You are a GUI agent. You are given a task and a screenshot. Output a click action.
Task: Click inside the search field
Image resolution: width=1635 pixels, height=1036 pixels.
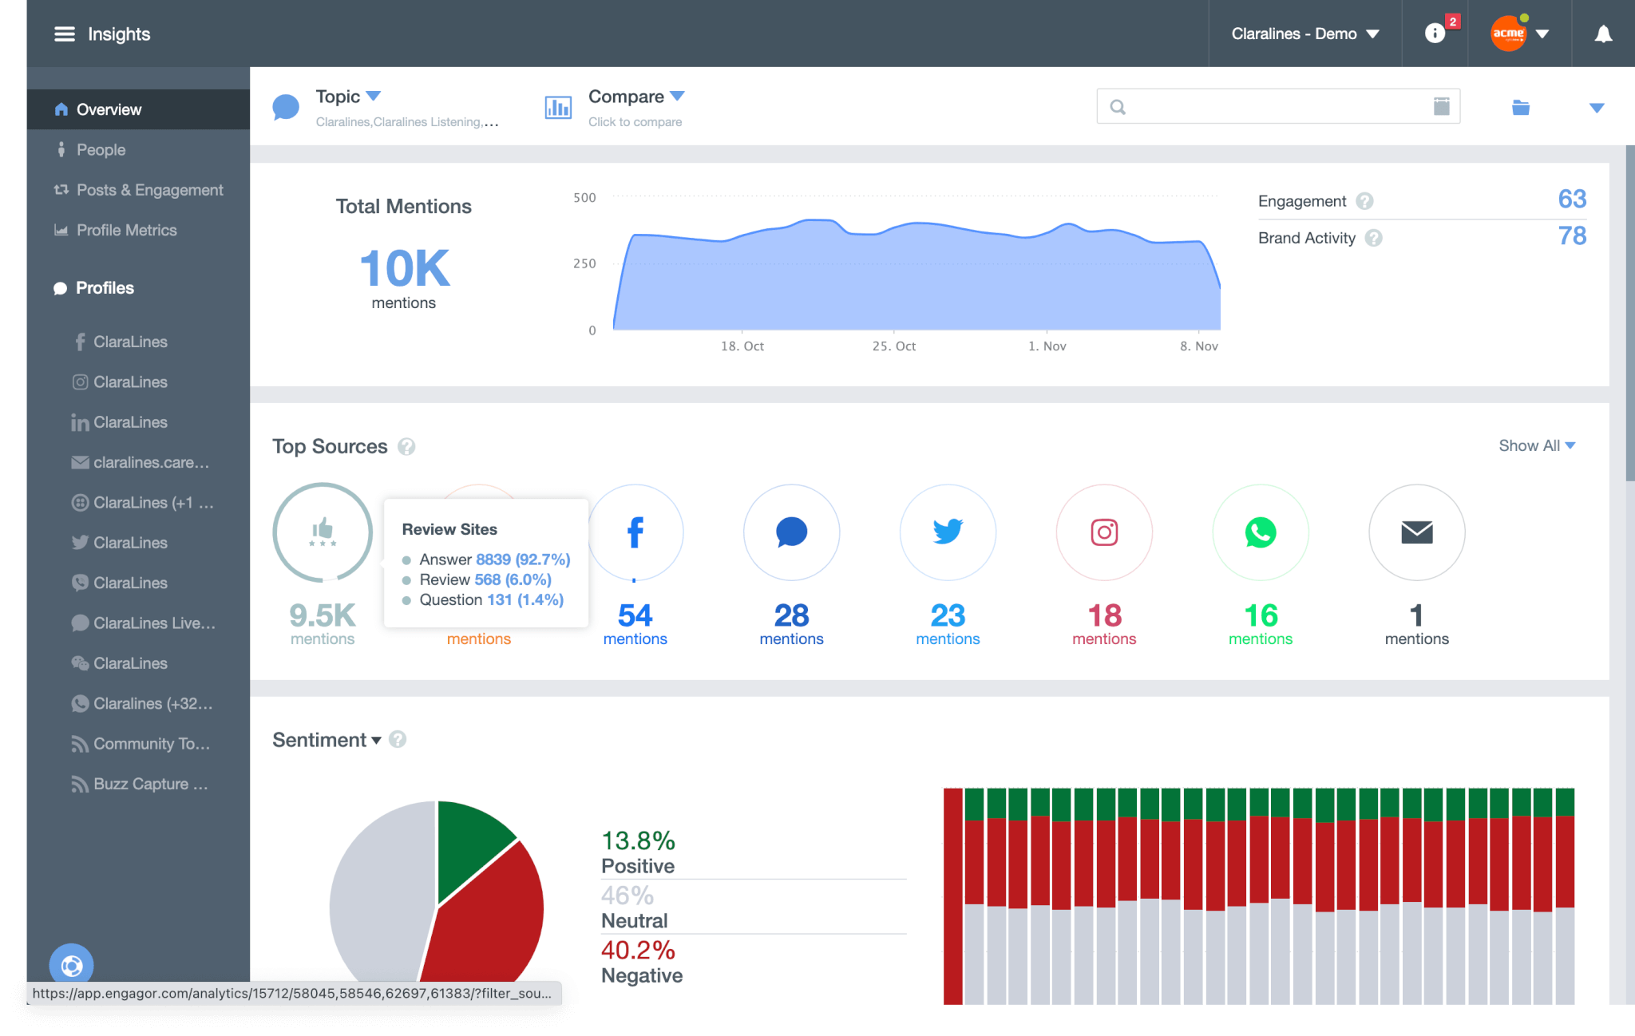pos(1277,105)
